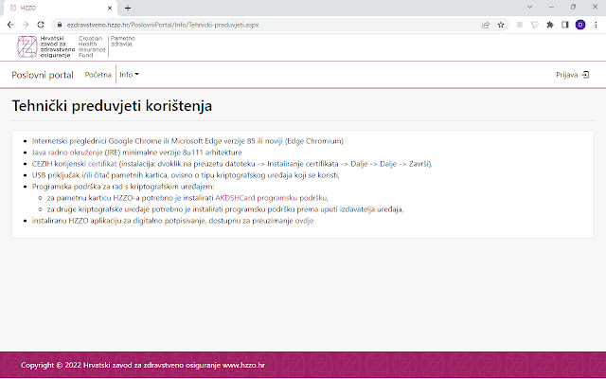Click the extension icon beside the puzzle
This screenshot has height=379, width=606.
(535, 25)
